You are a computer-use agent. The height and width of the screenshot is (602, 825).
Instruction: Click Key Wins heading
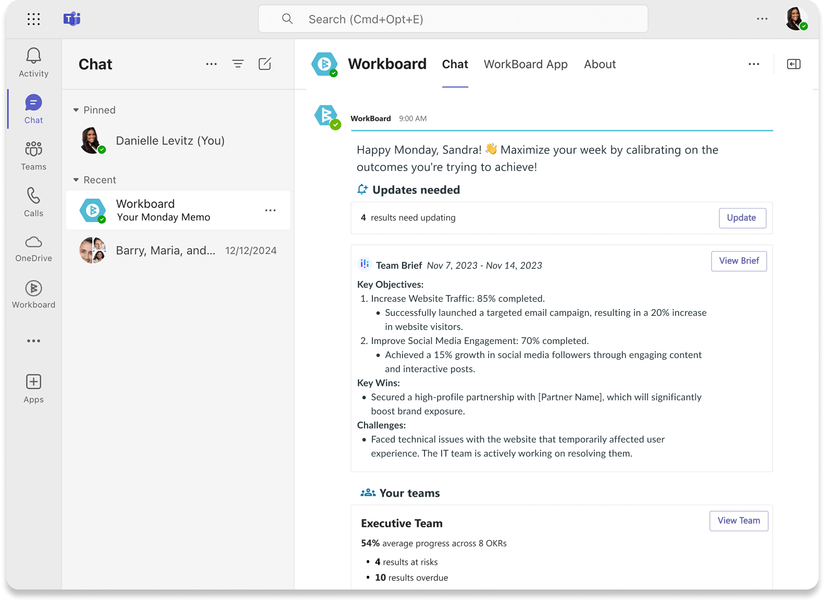tap(378, 383)
